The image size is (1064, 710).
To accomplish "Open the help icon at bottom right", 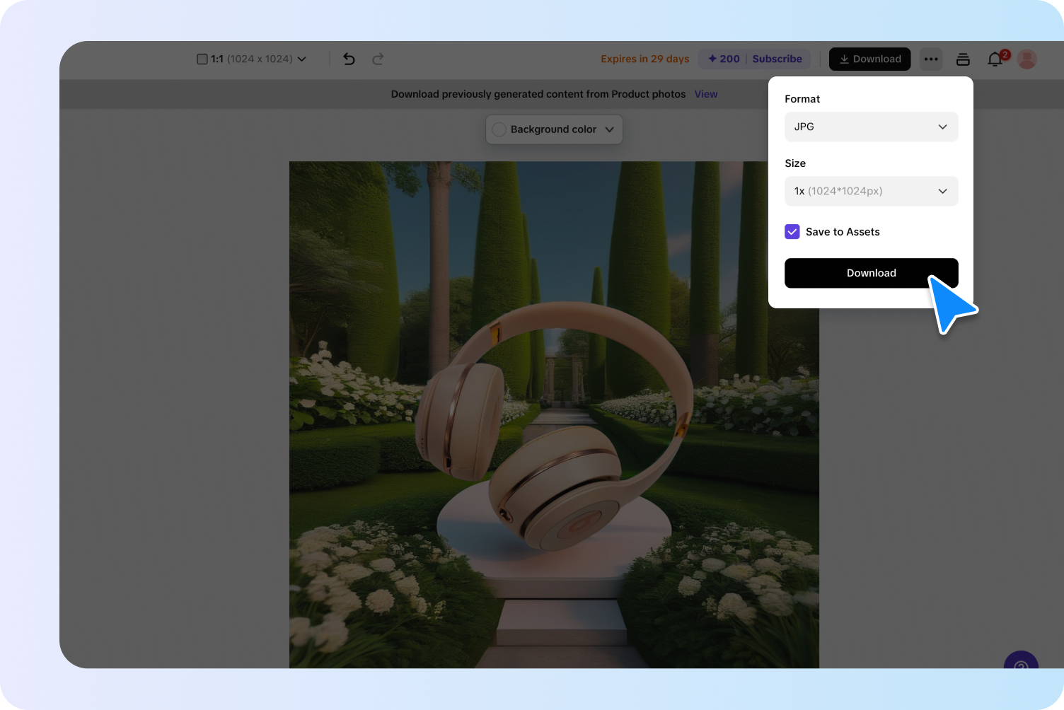I will pos(1021,667).
